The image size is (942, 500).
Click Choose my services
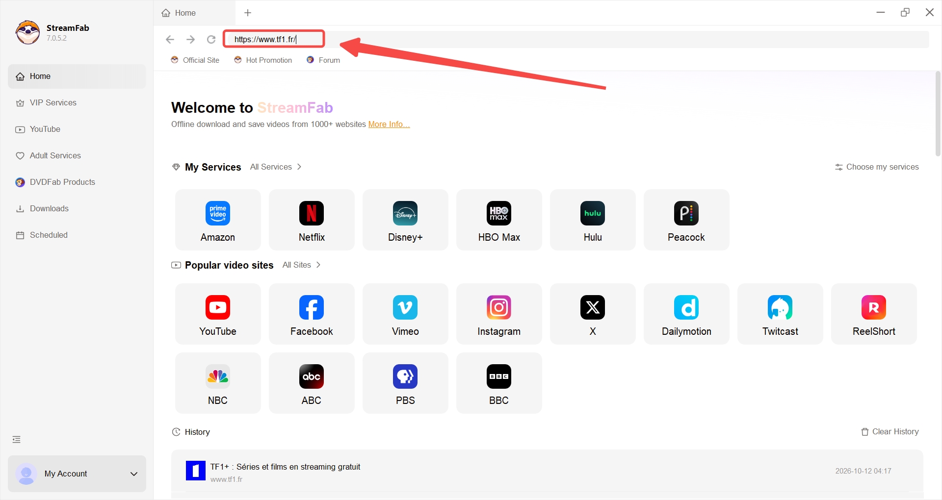pos(877,167)
